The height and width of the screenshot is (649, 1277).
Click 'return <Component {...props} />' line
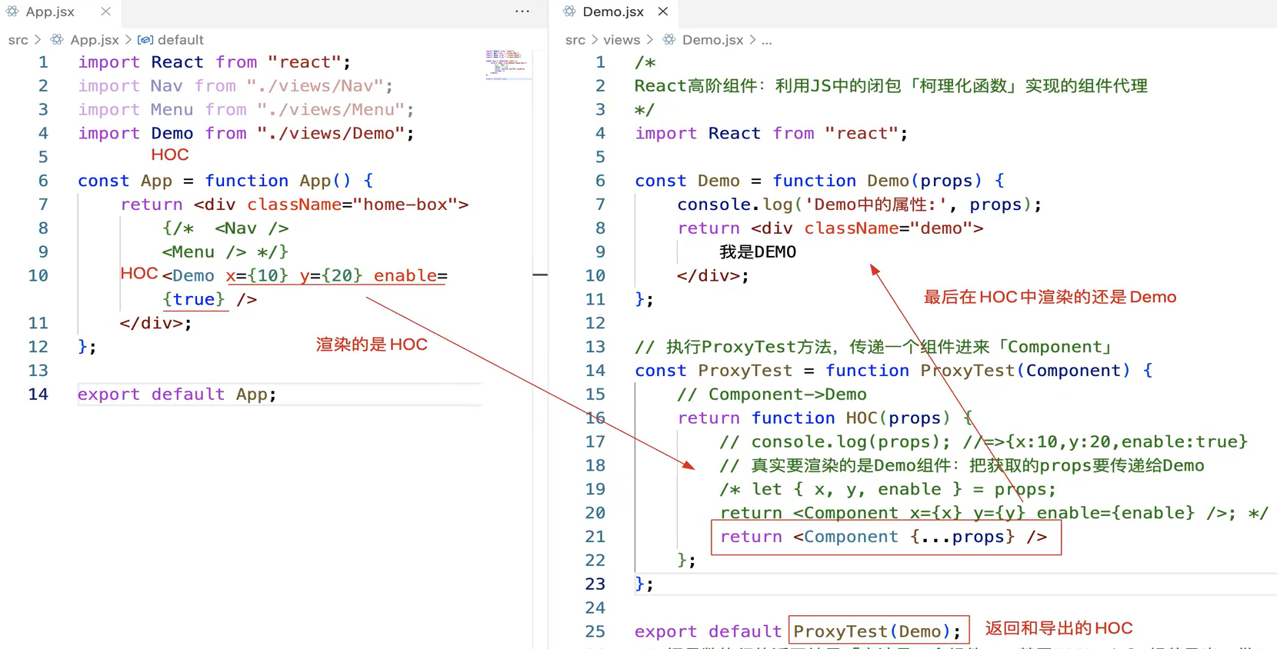point(884,537)
